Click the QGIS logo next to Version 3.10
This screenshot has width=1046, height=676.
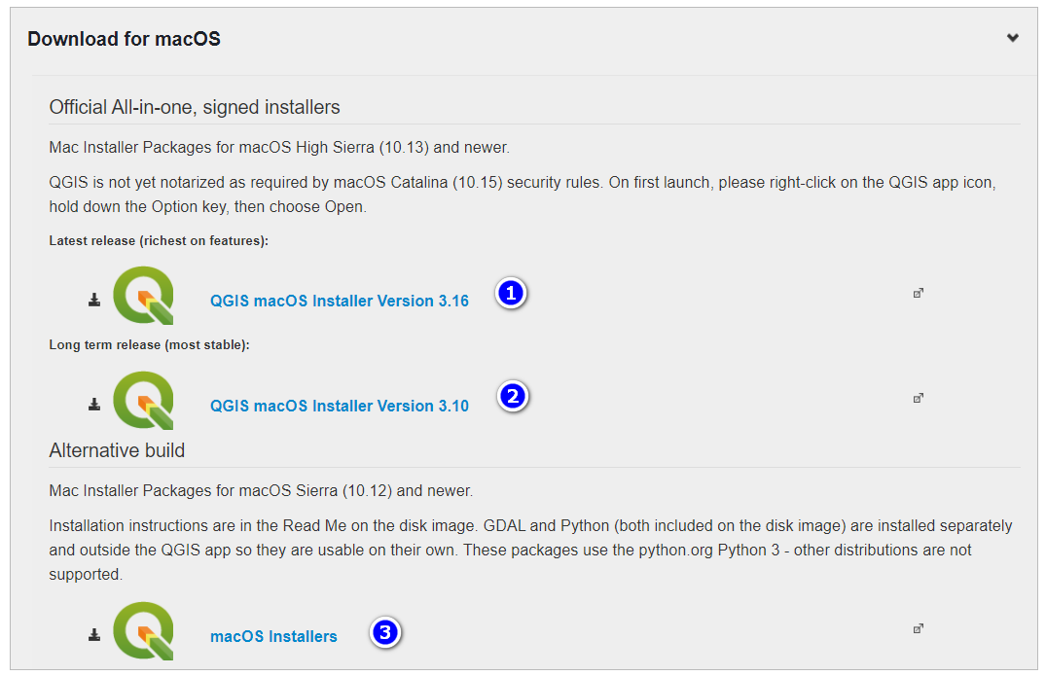point(143,400)
